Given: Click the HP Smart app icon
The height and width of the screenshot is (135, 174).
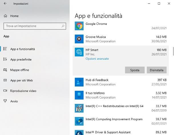Looking at the screenshot, I should 79,52.
